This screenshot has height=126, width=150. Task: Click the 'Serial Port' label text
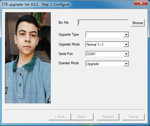point(65,54)
